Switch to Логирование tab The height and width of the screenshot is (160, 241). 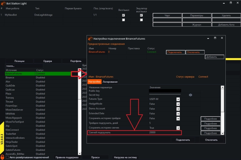(x=110, y=82)
